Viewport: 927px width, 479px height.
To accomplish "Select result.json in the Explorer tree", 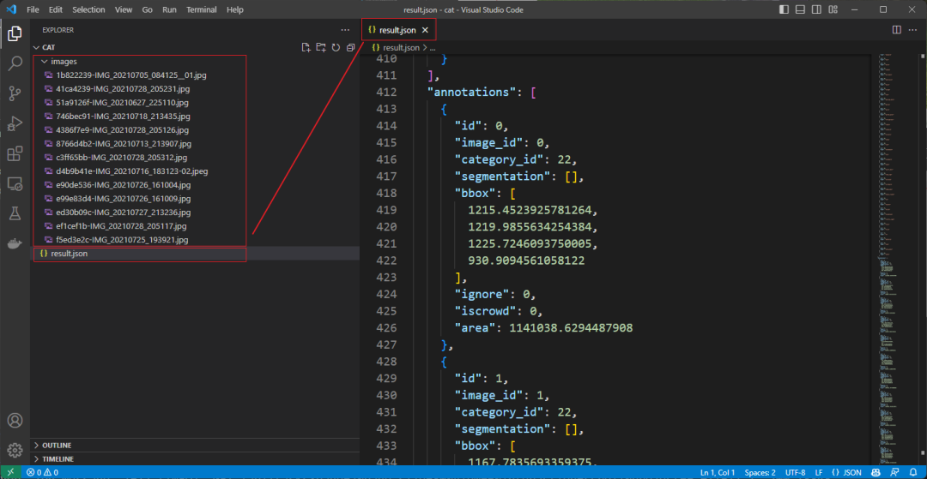I will [x=195, y=253].
